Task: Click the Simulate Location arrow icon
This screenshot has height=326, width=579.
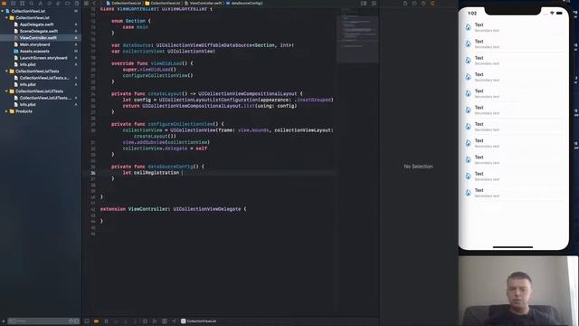Action: click(174, 321)
